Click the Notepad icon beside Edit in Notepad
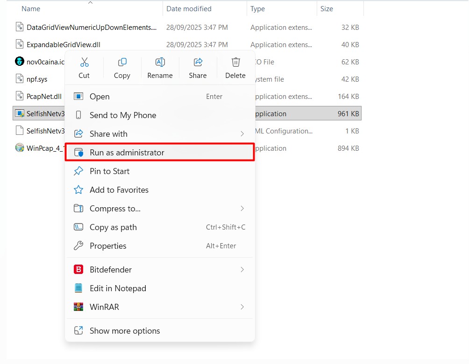469x364 pixels. (x=78, y=288)
